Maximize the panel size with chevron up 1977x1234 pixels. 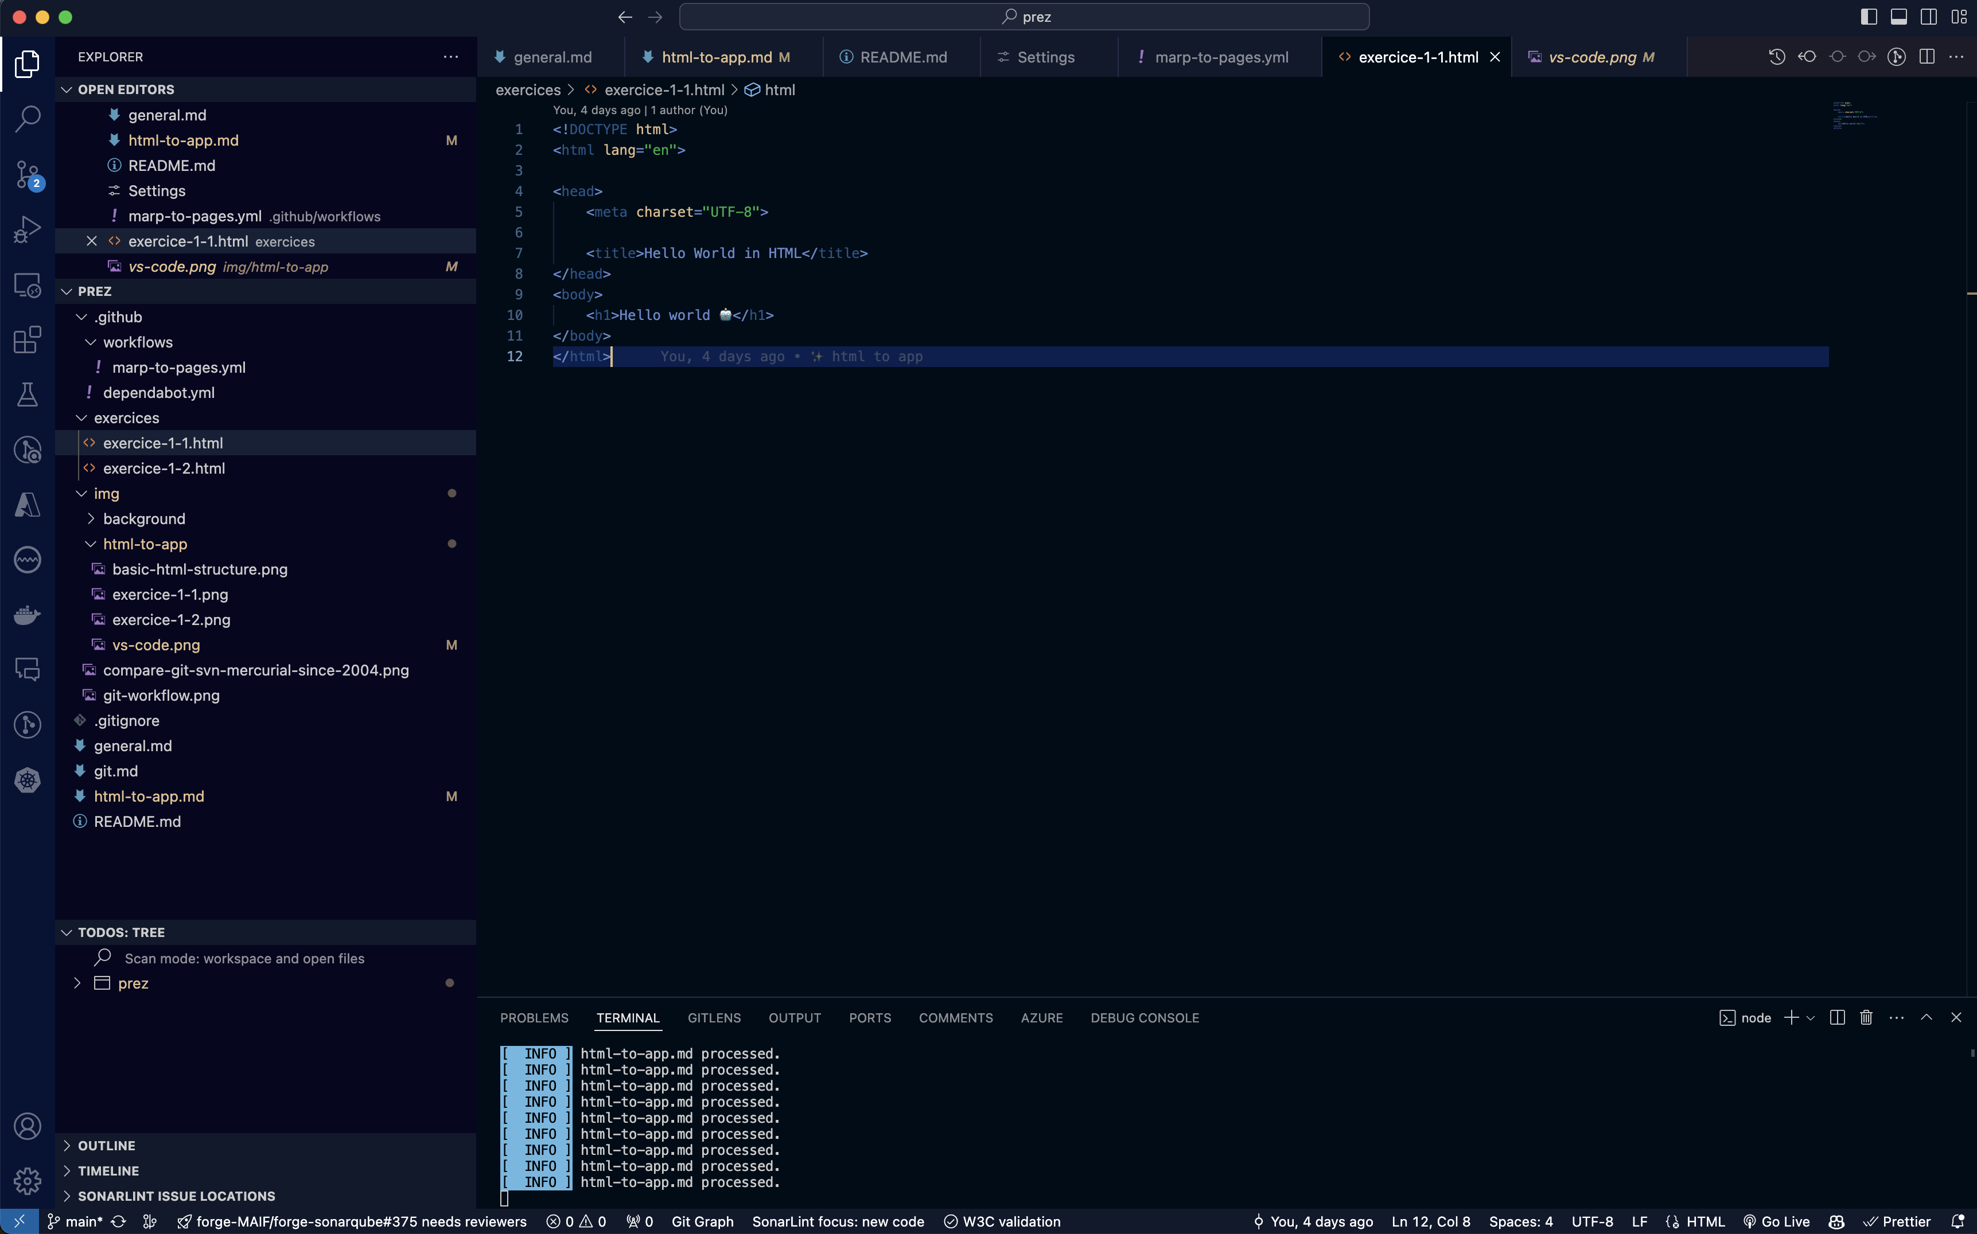point(1927,1018)
